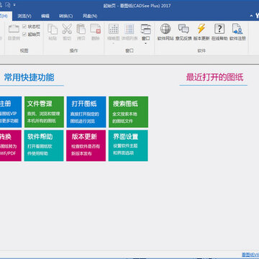The width and height of the screenshot is (259, 259).
Task: Open the 编辑 ribbon tab
Action: tap(45, 16)
